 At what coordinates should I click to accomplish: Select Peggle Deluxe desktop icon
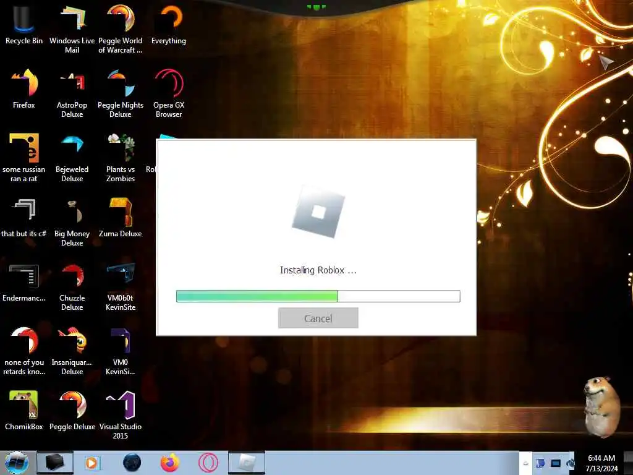[x=72, y=411]
